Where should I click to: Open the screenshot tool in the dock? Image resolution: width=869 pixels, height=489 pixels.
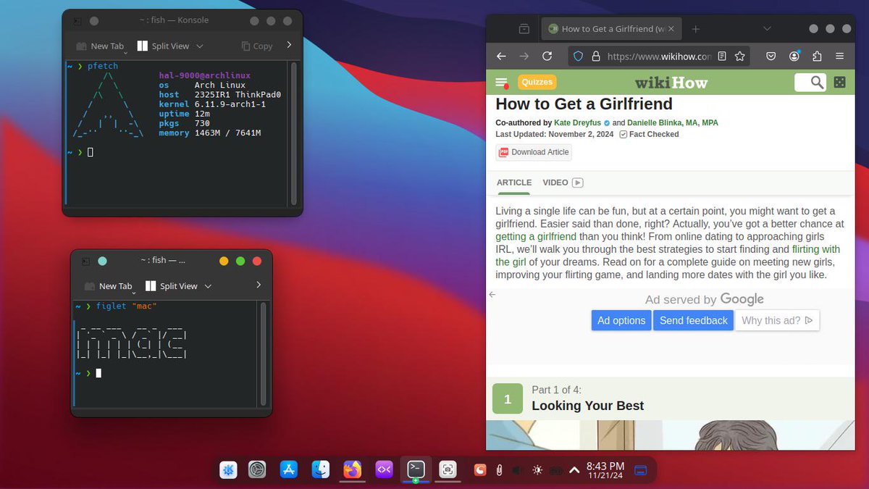448,470
